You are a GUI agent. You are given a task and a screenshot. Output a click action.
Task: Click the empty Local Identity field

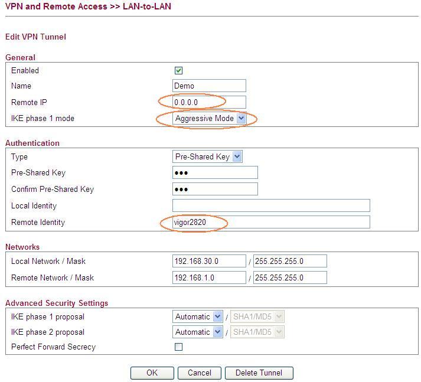point(271,205)
